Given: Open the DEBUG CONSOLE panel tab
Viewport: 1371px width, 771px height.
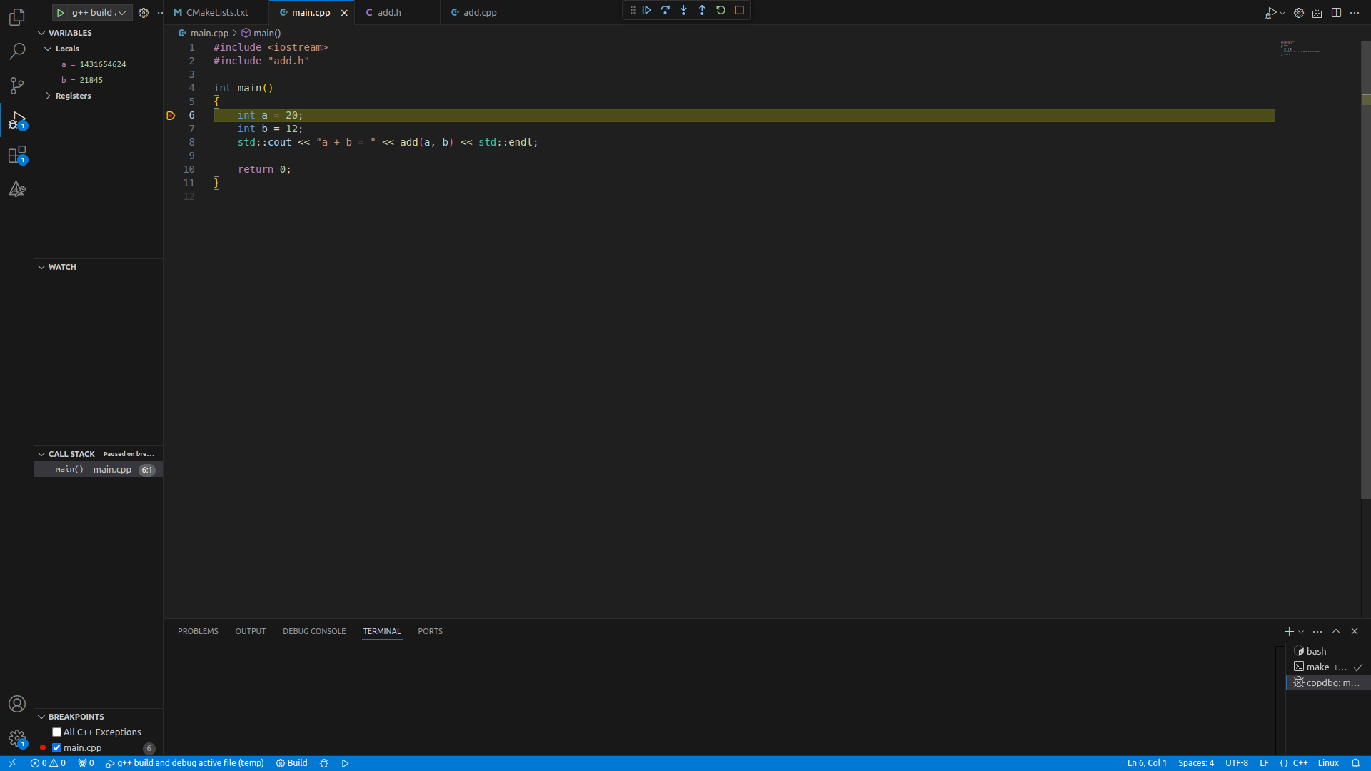Looking at the screenshot, I should tap(314, 631).
